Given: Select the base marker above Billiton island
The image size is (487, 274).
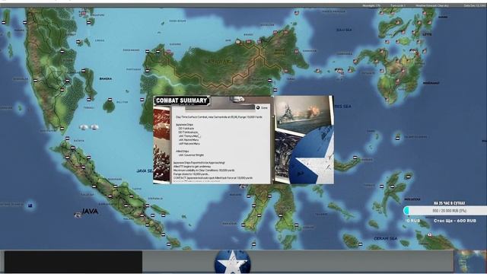Looking at the screenshot, I should point(110,100).
